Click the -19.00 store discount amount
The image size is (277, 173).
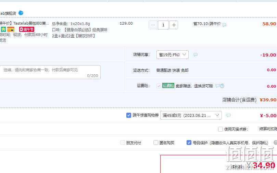click(268, 55)
